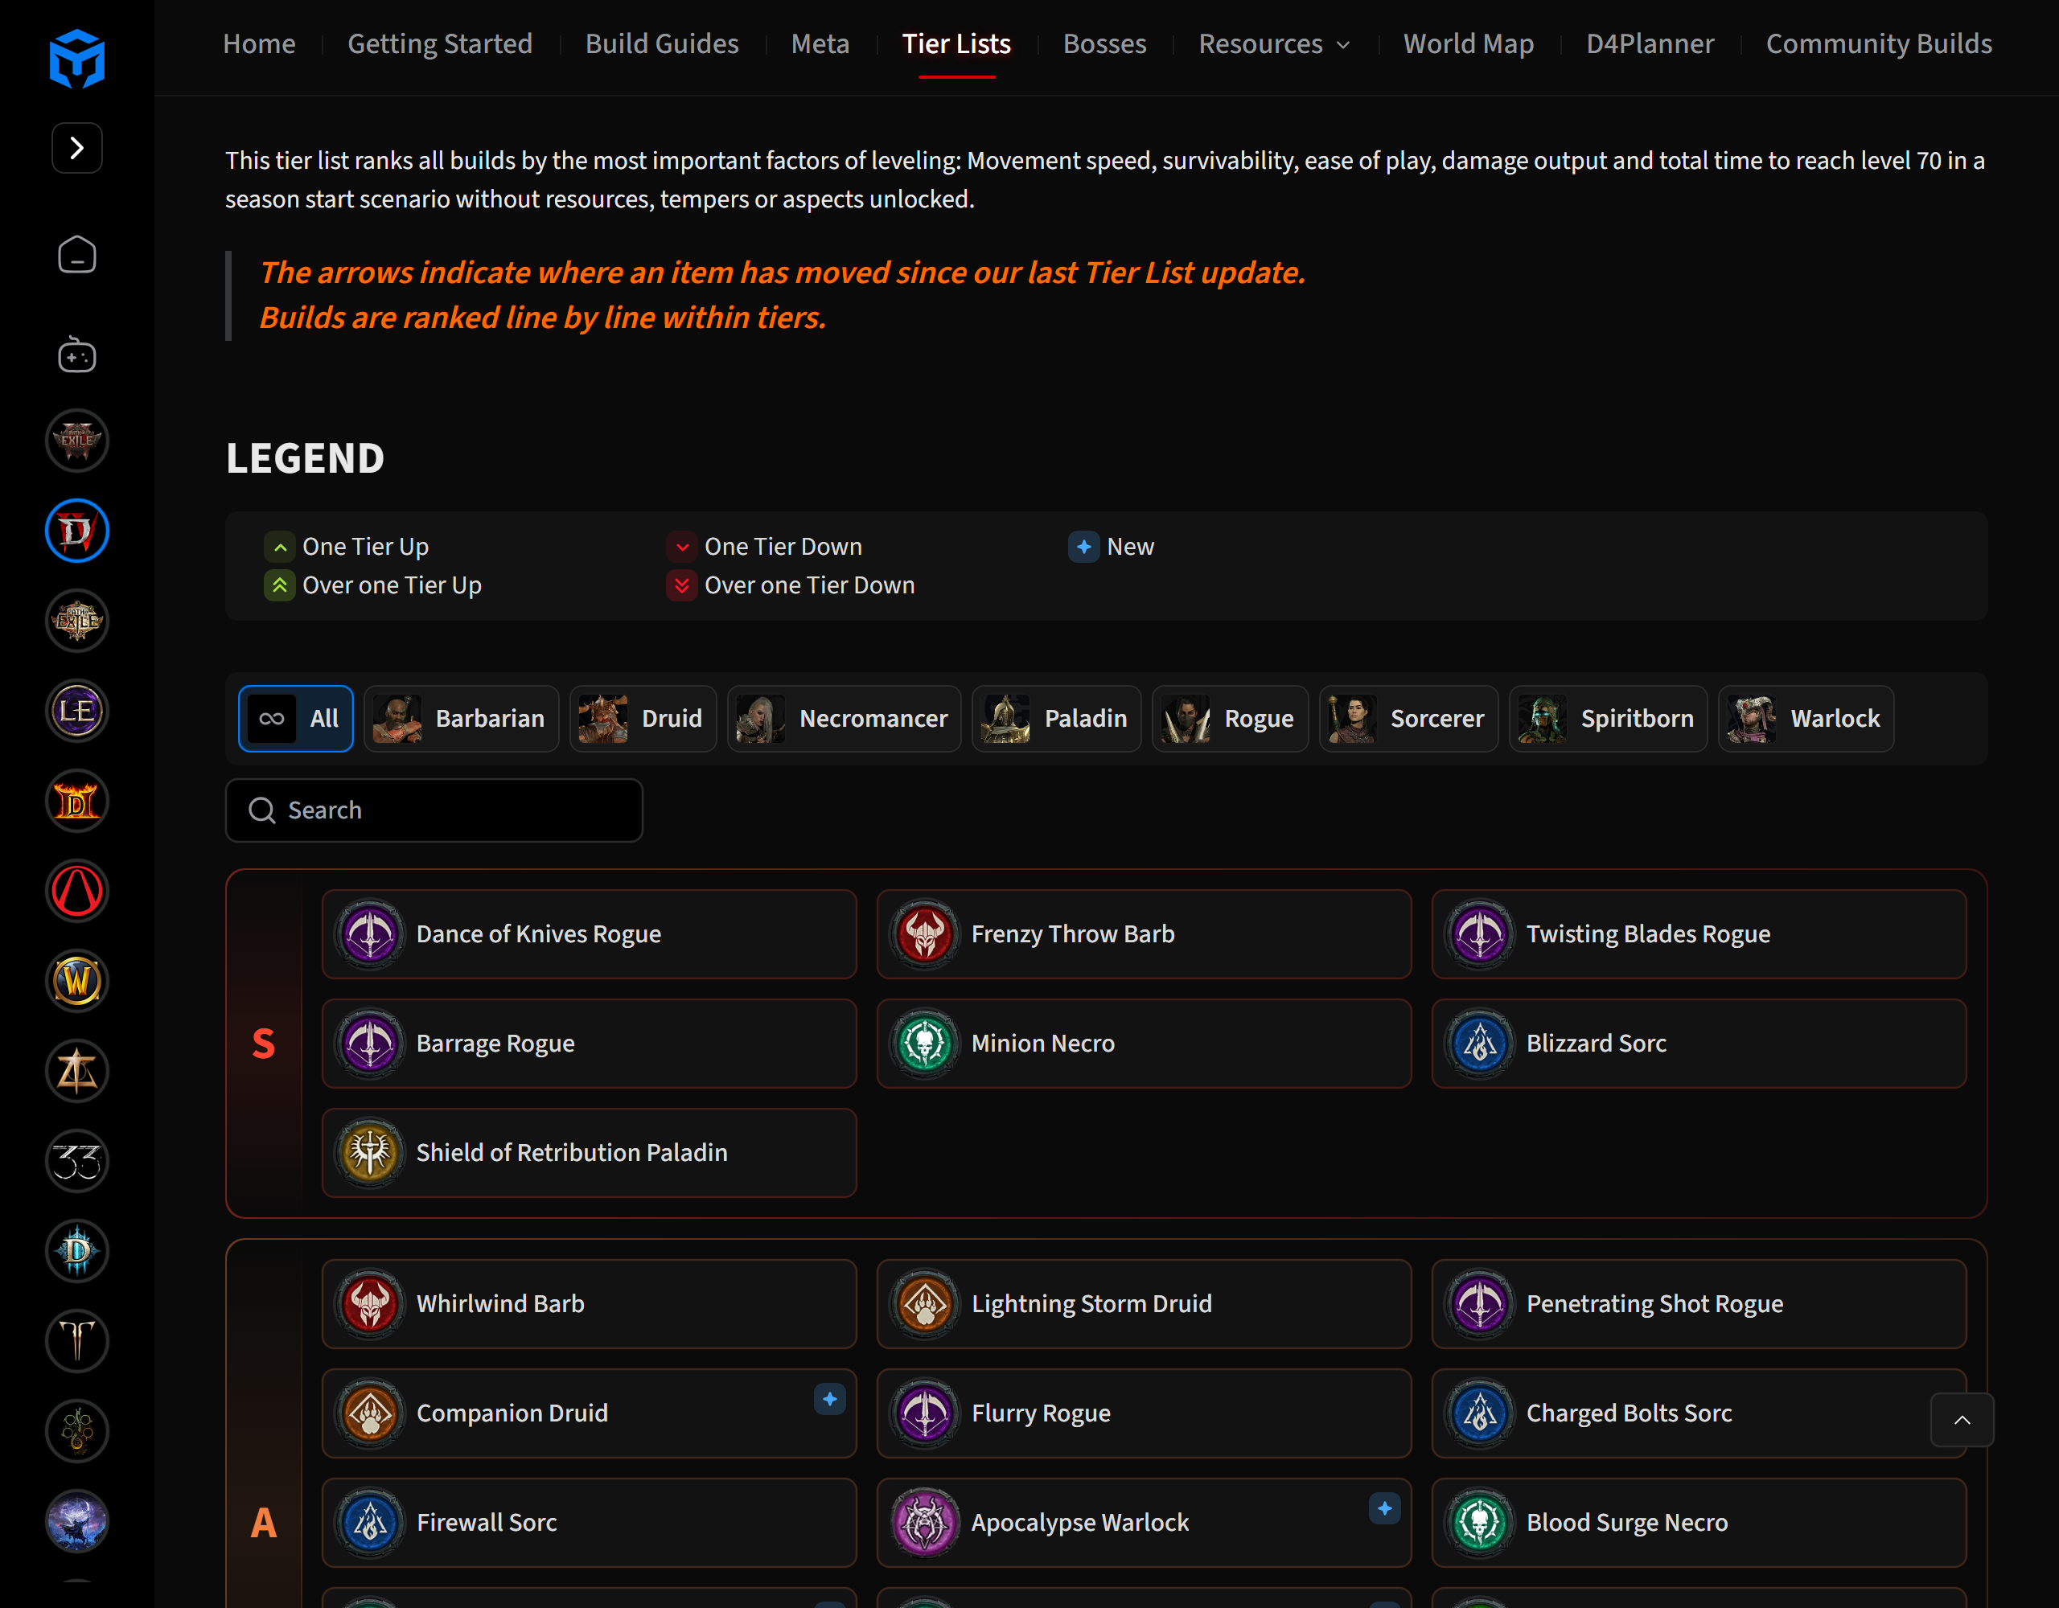This screenshot has width=2059, height=1608.
Task: Click the Necromancer skull icon on Minion Necro
Action: coord(925,1044)
